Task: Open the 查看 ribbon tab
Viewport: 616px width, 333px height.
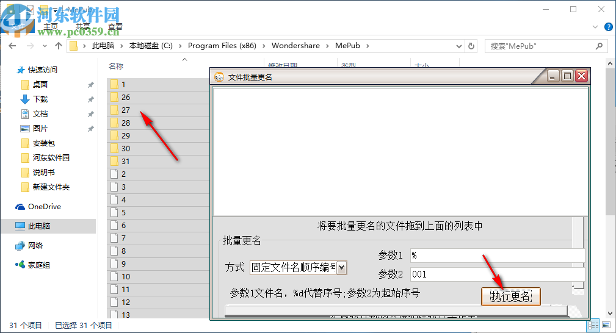Action: click(115, 27)
